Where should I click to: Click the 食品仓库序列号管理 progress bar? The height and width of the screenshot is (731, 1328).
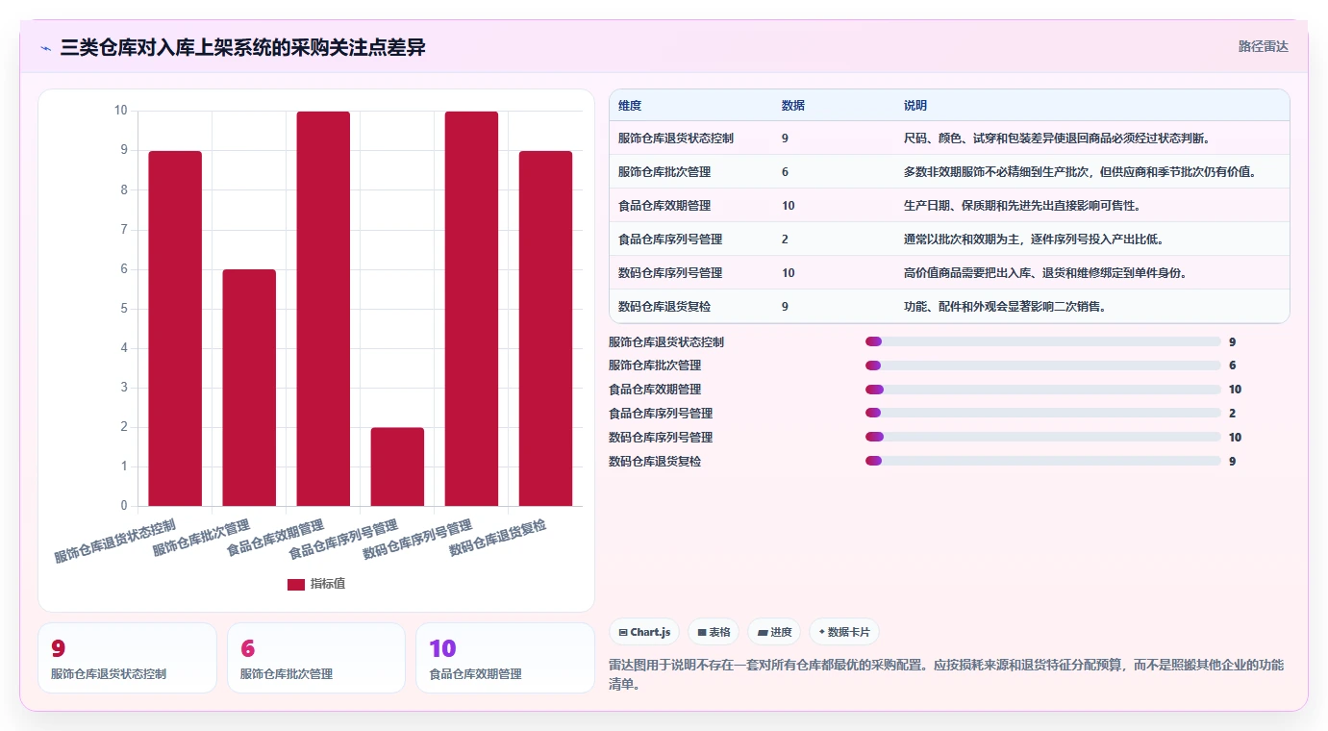click(1043, 414)
